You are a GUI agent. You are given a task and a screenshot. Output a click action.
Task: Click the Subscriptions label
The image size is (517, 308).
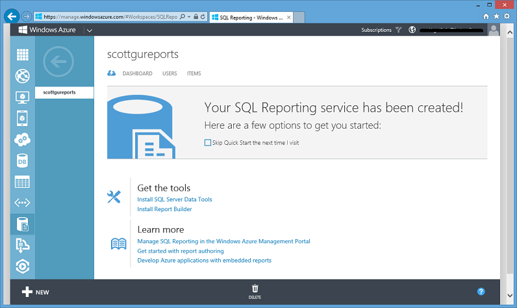tap(376, 30)
